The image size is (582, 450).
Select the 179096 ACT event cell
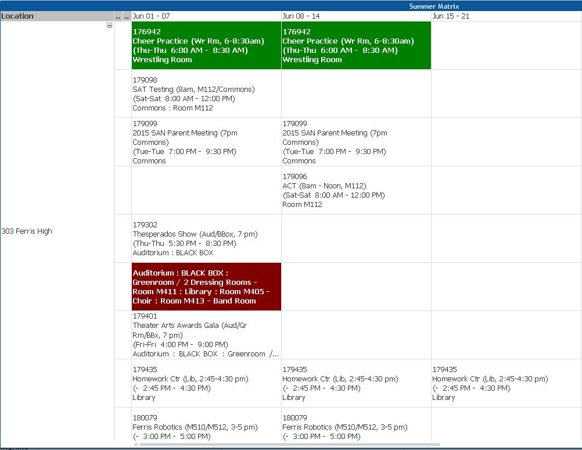356,190
